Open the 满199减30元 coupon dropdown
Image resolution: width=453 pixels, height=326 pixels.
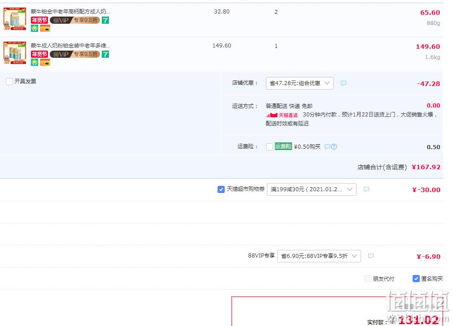[x=311, y=189]
